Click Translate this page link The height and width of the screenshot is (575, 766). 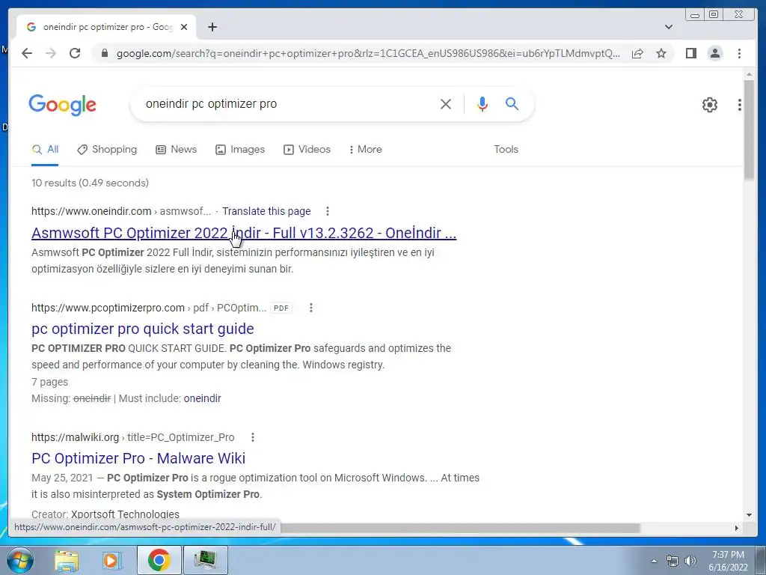[266, 211]
